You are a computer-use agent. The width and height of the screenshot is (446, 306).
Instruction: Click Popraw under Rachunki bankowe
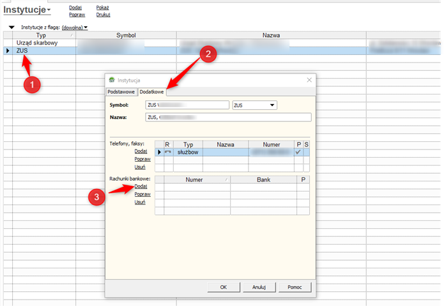[x=142, y=194]
